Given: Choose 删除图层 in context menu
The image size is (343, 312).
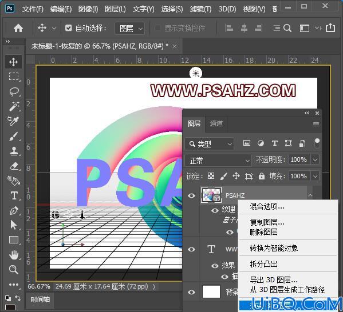Looking at the screenshot, I should [263, 232].
